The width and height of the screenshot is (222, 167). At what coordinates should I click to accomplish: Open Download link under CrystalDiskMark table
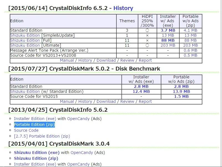point(106,101)
